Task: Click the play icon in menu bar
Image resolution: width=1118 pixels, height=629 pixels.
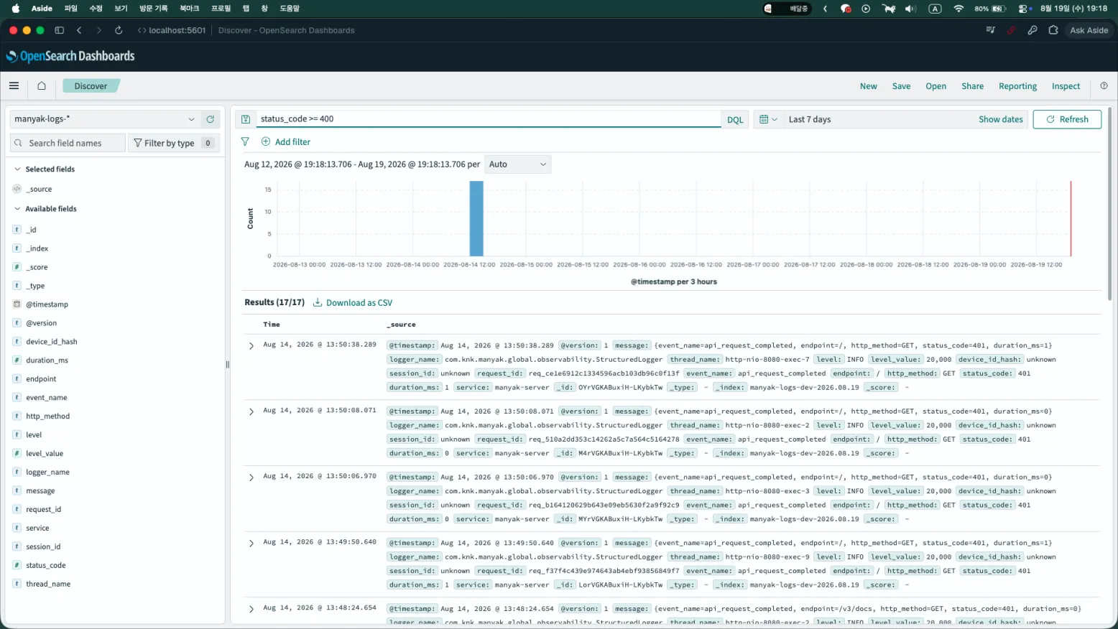Action: [866, 9]
